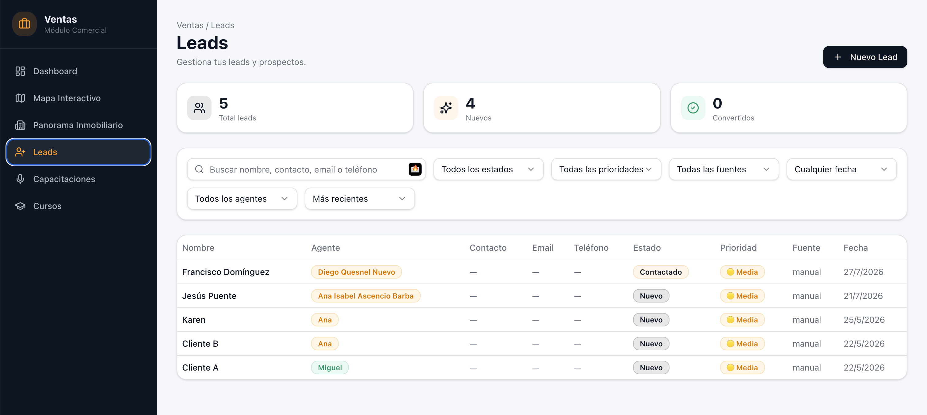Click the 21/7/2026 date cell

863,296
